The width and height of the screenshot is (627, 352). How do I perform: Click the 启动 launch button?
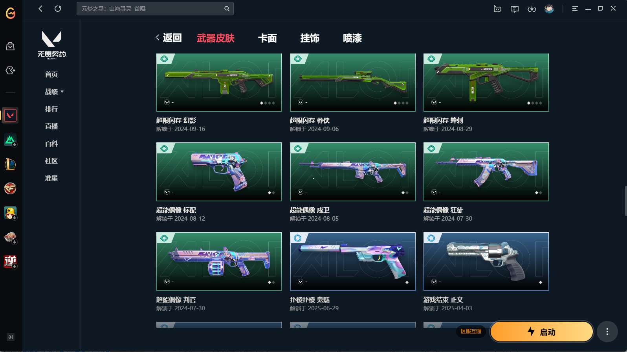[x=542, y=332]
